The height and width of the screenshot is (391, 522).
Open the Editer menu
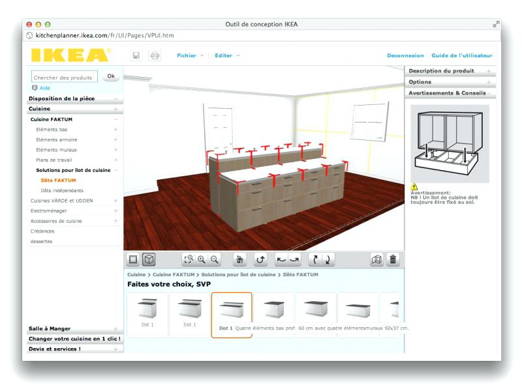tap(227, 55)
